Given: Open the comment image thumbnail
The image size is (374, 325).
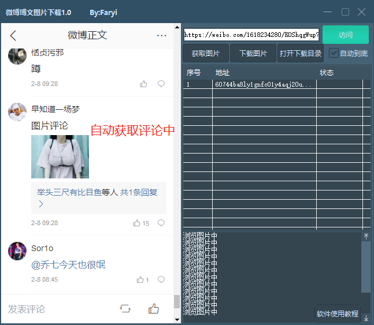Looking at the screenshot, I should point(60,156).
